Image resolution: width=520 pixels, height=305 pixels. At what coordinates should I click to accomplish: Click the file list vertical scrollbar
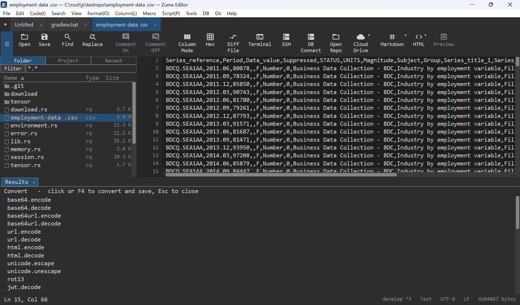(x=134, y=113)
